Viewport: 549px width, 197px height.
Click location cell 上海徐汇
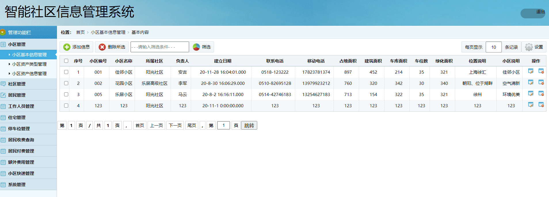pyautogui.click(x=477, y=72)
